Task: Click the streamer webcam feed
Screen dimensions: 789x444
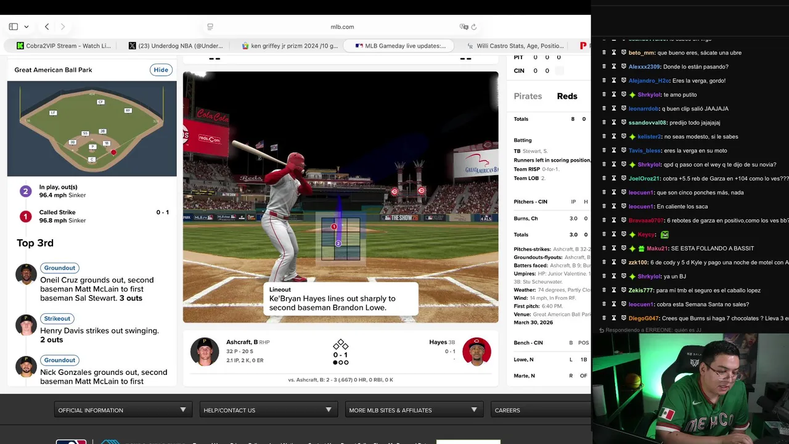Action: (x=690, y=389)
